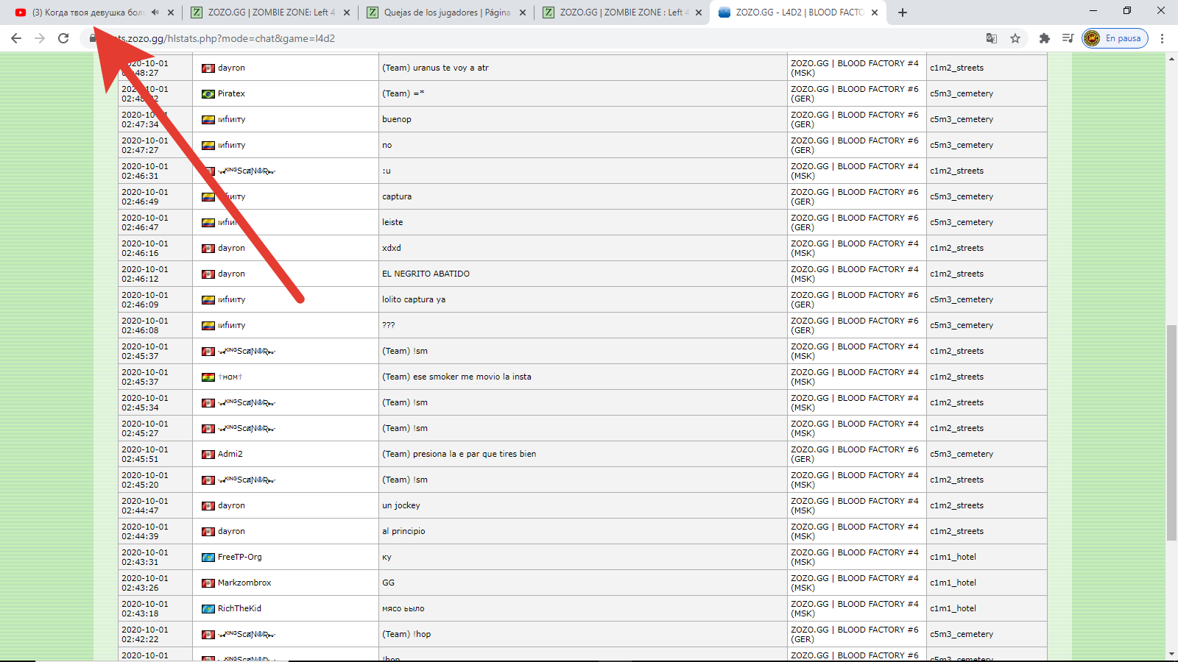This screenshot has width=1178, height=662.
Task: Close the Quejas de los jugadores tab
Action: [x=523, y=13]
